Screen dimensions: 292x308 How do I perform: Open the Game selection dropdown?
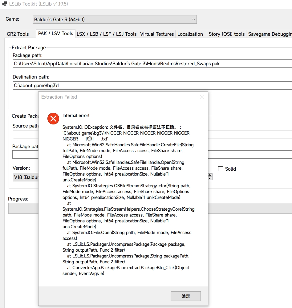(x=115, y=19)
